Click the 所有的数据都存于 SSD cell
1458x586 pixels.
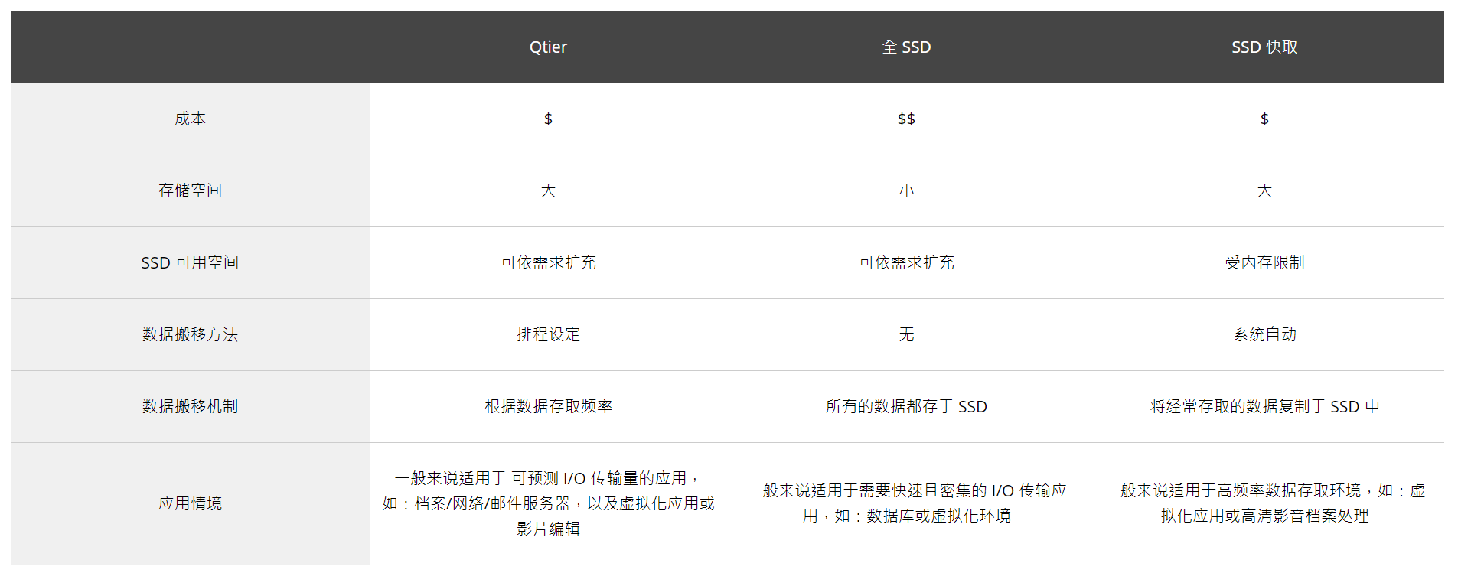[x=906, y=406]
